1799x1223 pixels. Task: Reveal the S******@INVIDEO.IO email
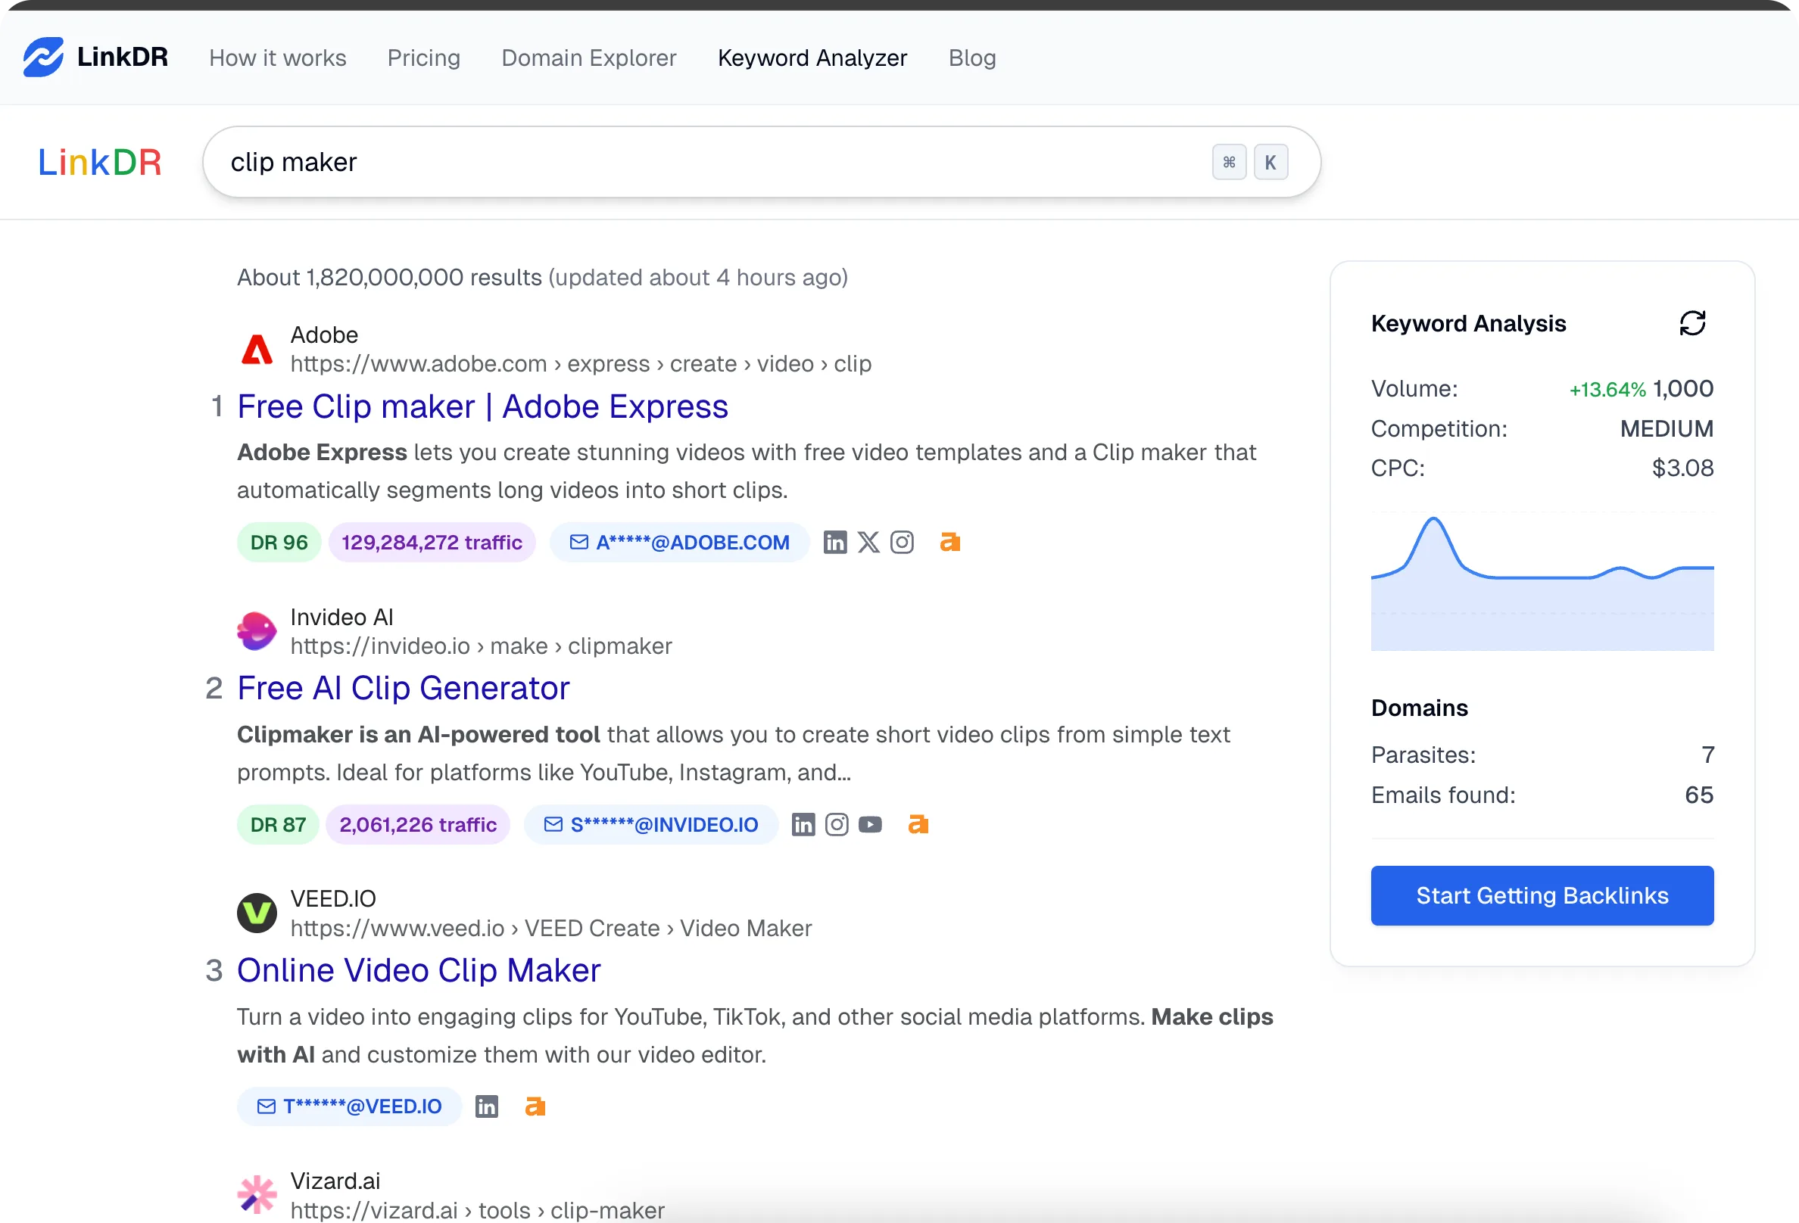point(651,825)
